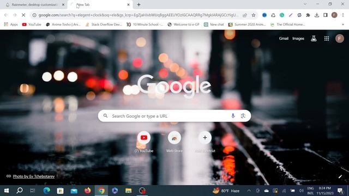Close the New Tab tab
The image size is (349, 196).
[128, 5]
